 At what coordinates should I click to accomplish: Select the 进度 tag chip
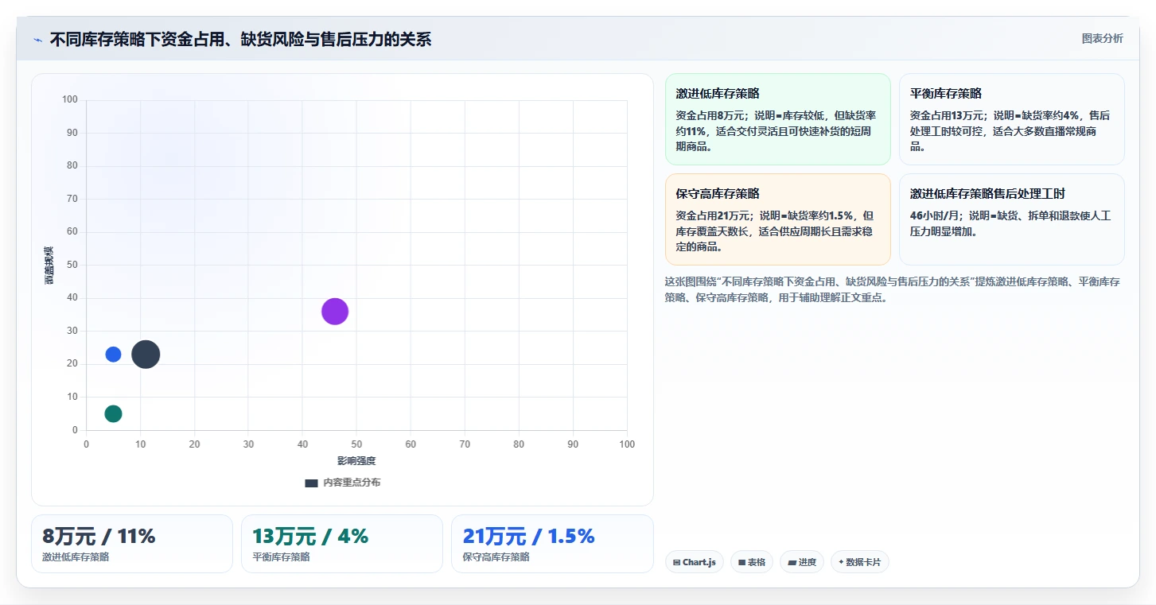[x=801, y=562]
